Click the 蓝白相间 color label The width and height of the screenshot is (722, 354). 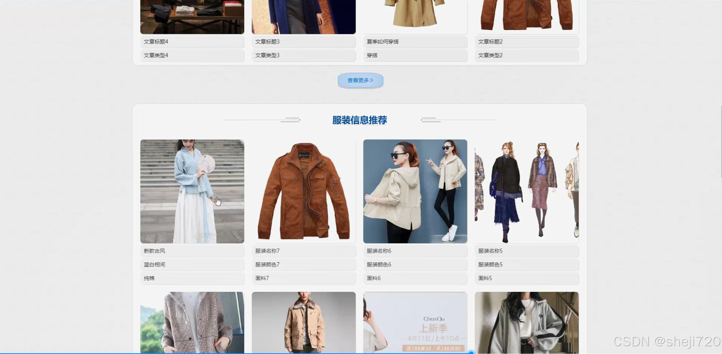click(192, 265)
